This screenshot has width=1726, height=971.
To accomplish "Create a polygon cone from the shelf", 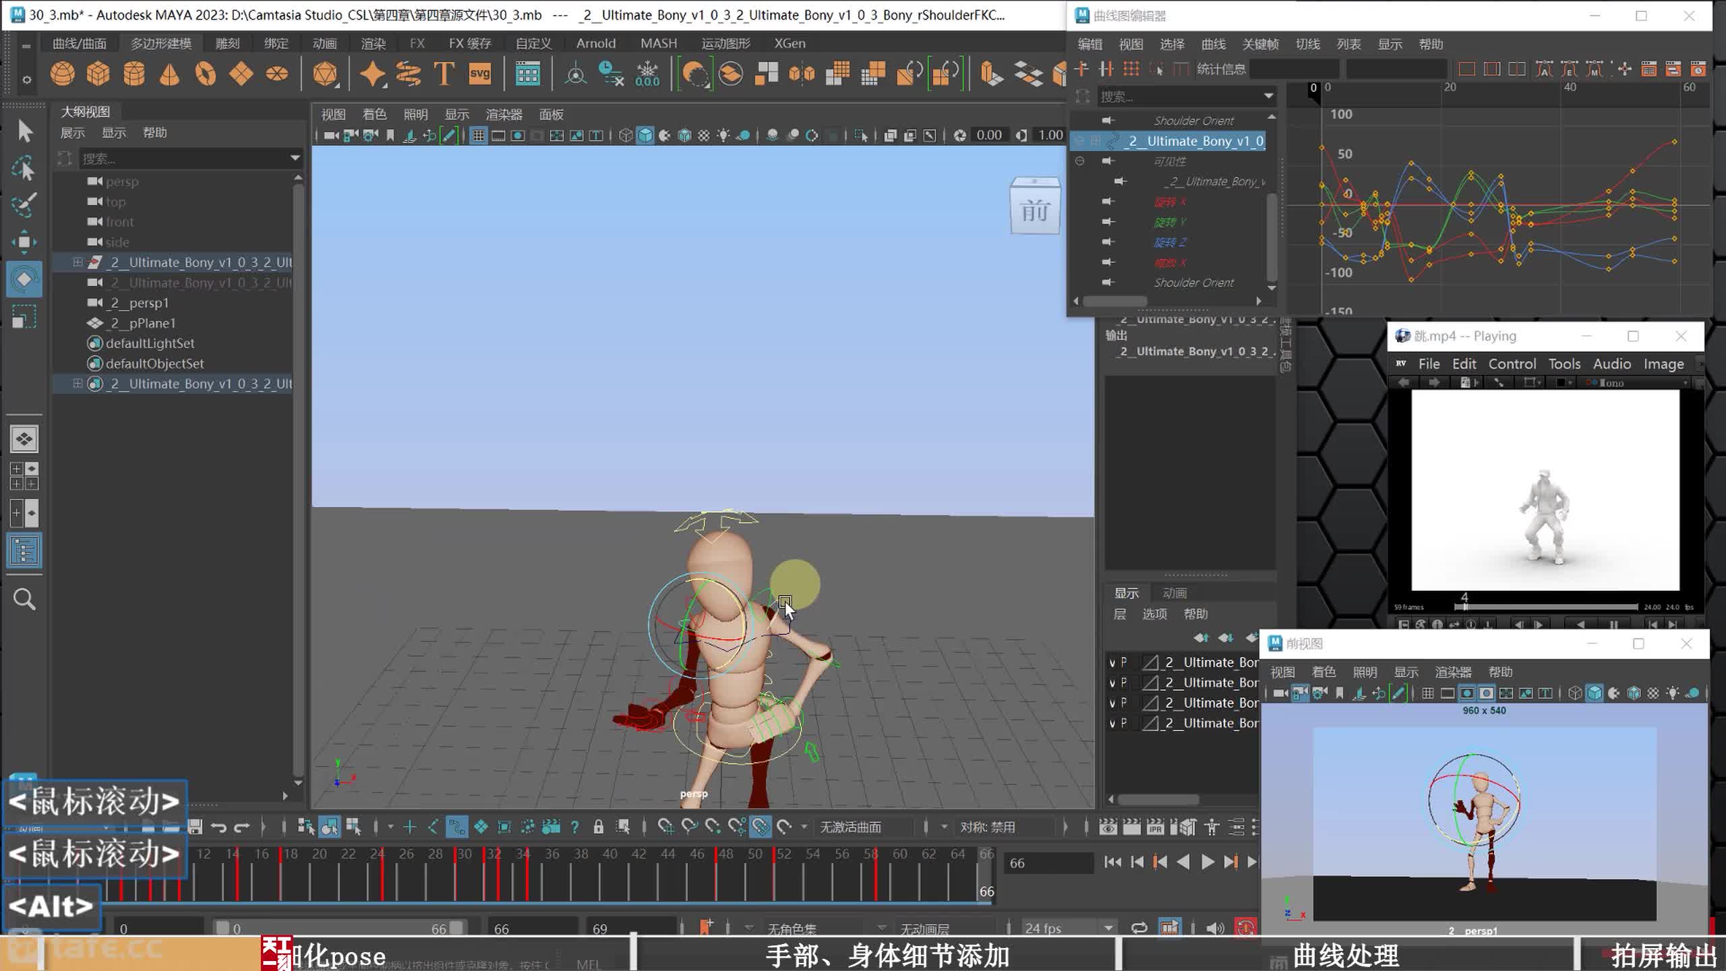I will pos(169,73).
